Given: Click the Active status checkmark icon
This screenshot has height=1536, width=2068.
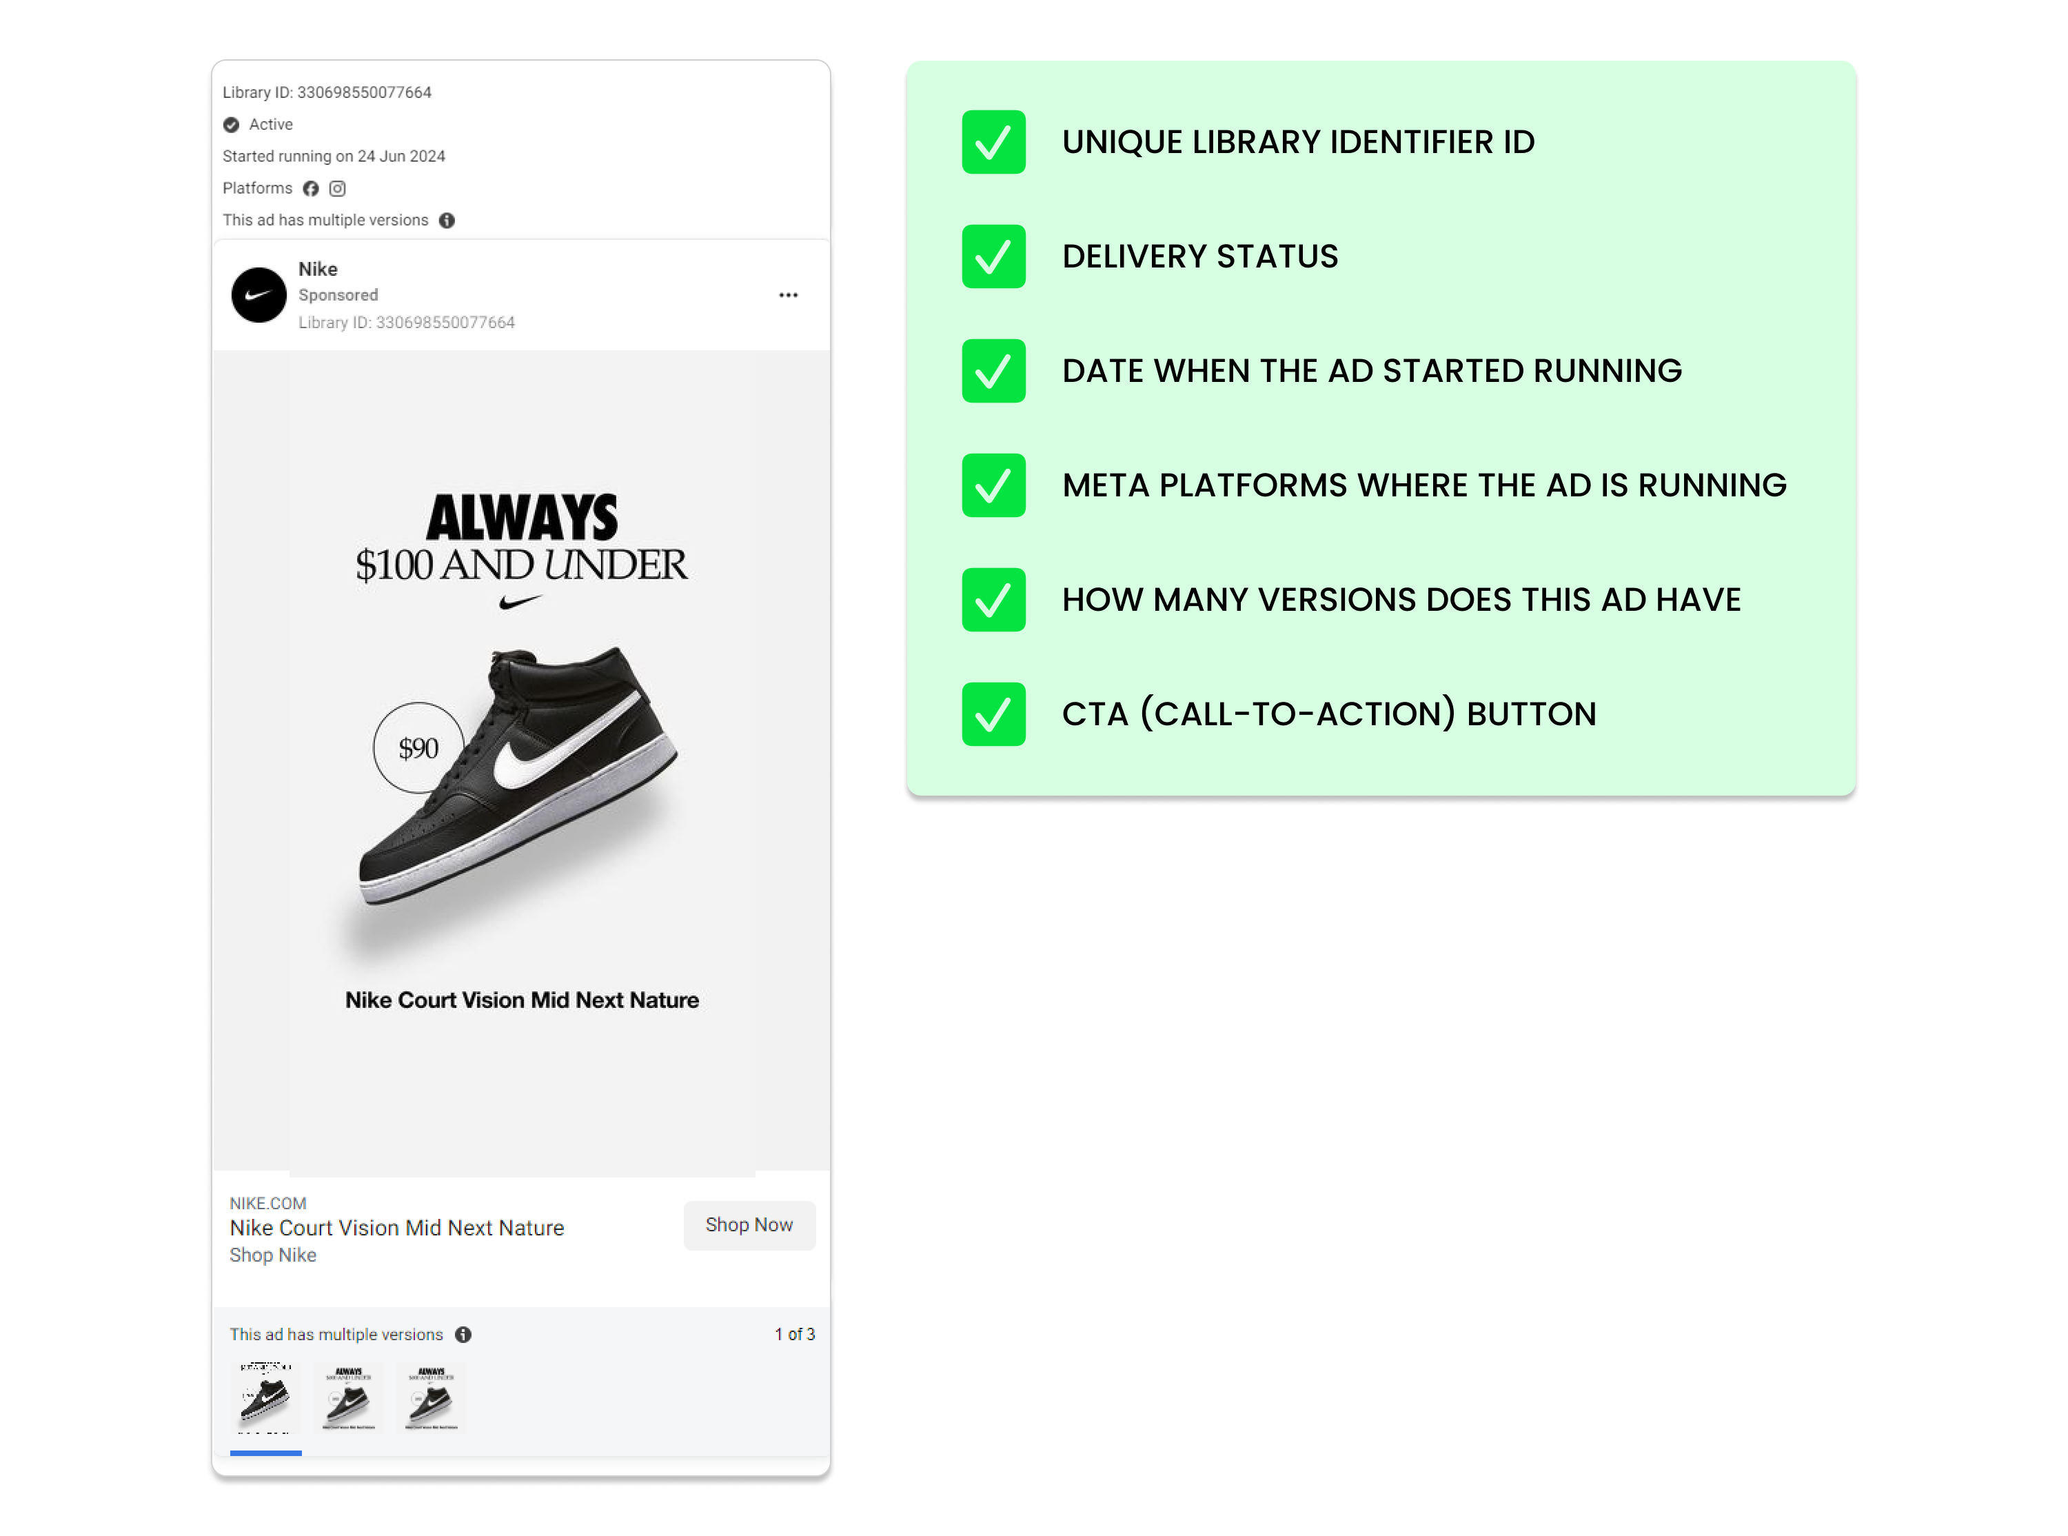Looking at the screenshot, I should (x=231, y=124).
